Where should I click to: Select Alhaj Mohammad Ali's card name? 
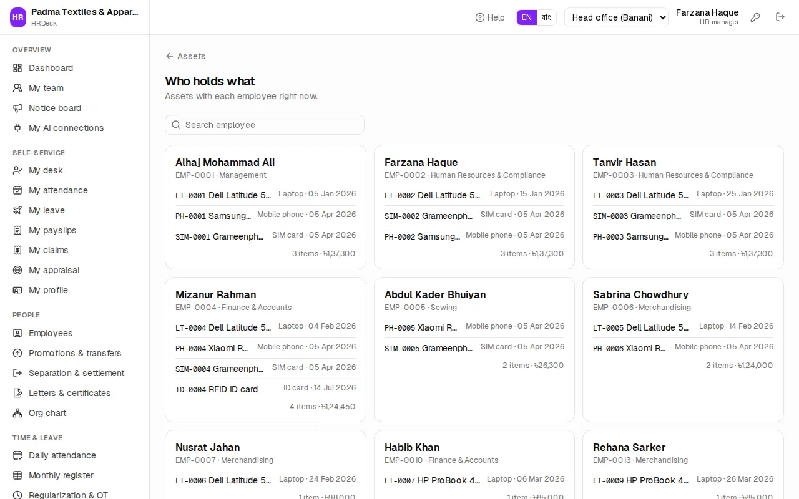pos(225,162)
